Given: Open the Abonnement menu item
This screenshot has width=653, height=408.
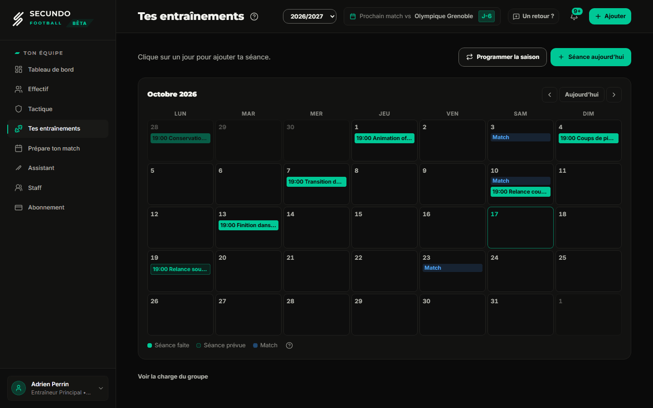Looking at the screenshot, I should [x=58, y=208].
